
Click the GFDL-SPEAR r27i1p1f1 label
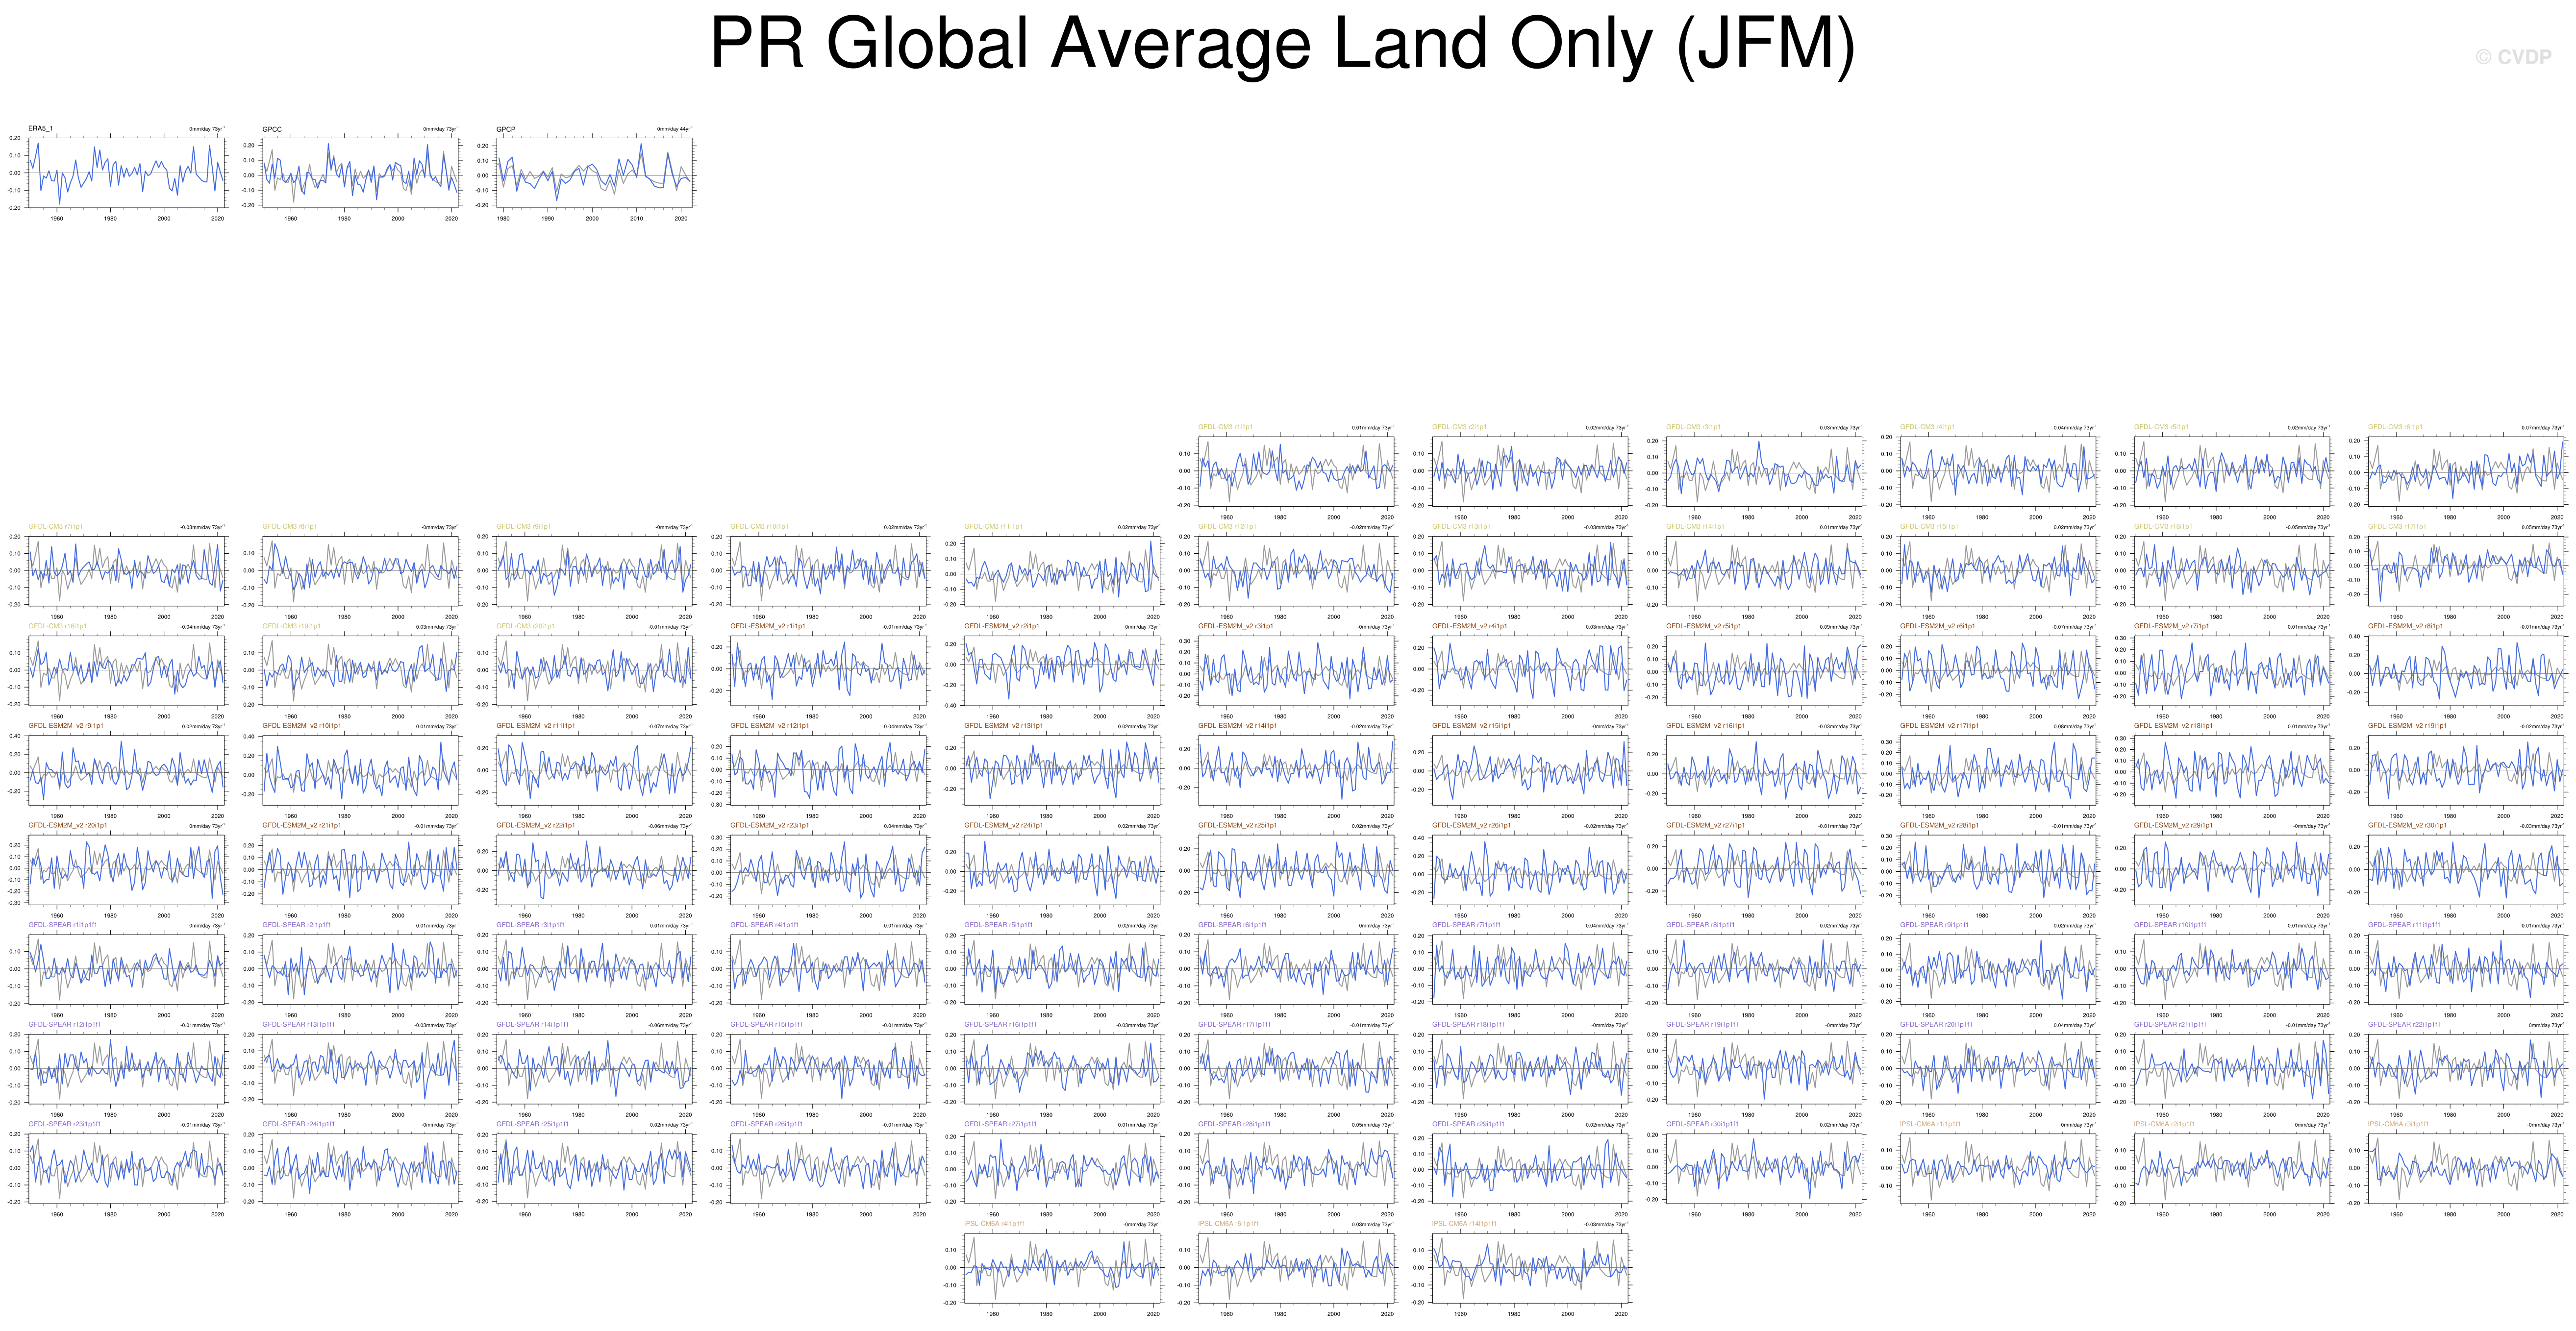point(1000,1124)
